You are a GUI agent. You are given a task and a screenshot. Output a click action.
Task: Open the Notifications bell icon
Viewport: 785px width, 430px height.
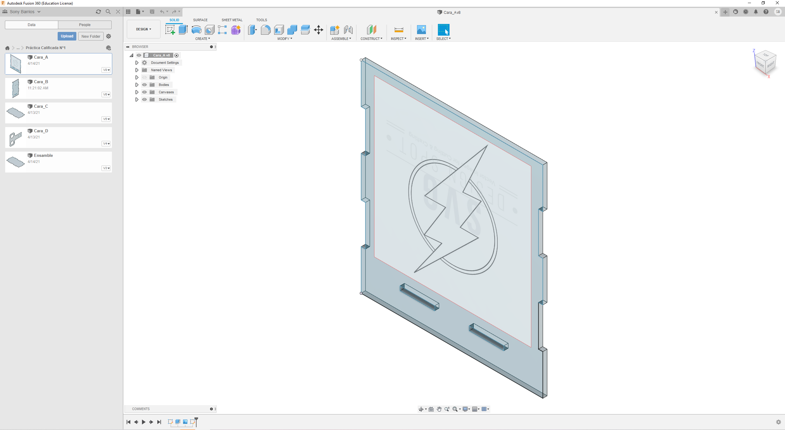[756, 12]
